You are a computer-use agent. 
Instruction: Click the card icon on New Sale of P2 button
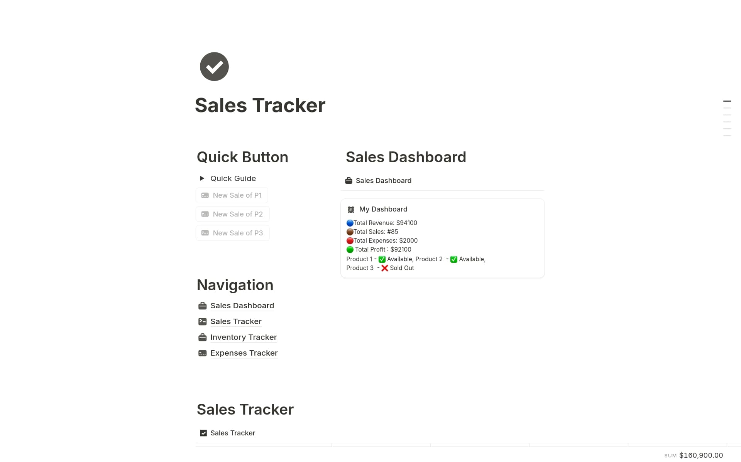[x=205, y=214]
